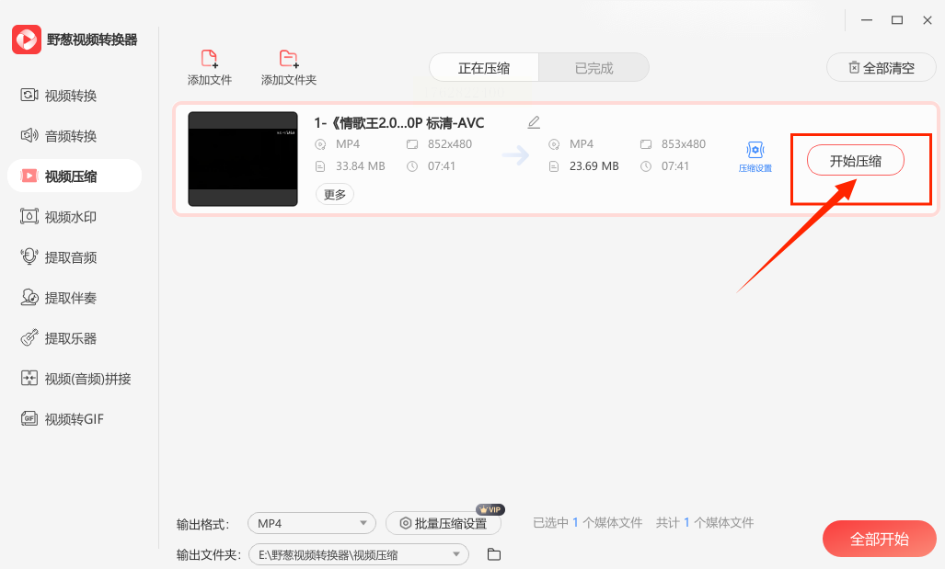Image resolution: width=945 pixels, height=569 pixels.
Task: Maximize the application window
Action: 897,20
